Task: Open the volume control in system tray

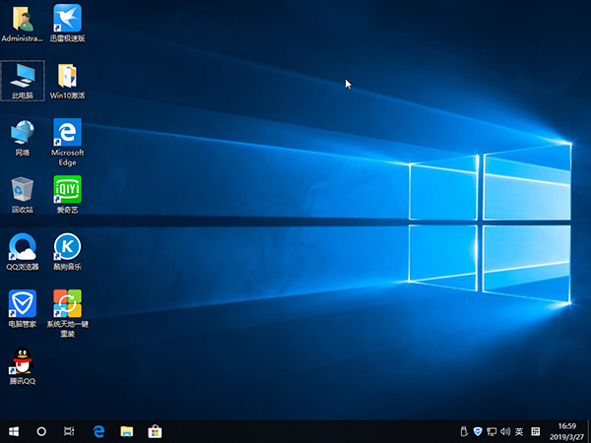Action: (505, 431)
